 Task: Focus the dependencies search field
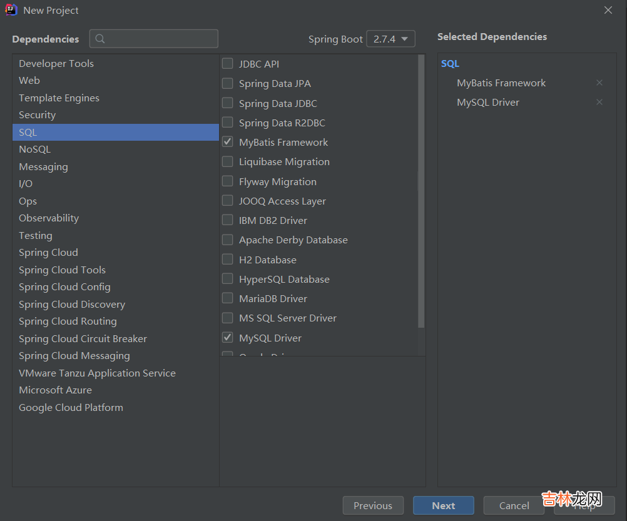click(160, 39)
